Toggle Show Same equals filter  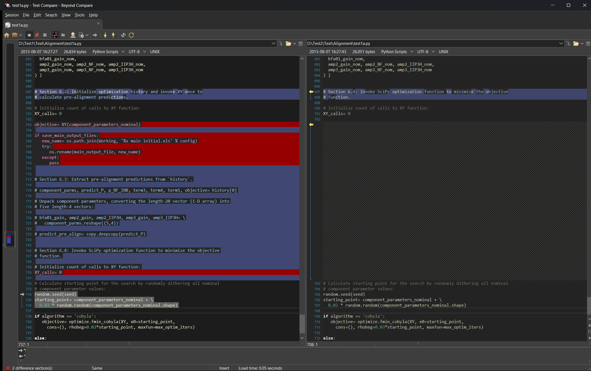pos(45,35)
